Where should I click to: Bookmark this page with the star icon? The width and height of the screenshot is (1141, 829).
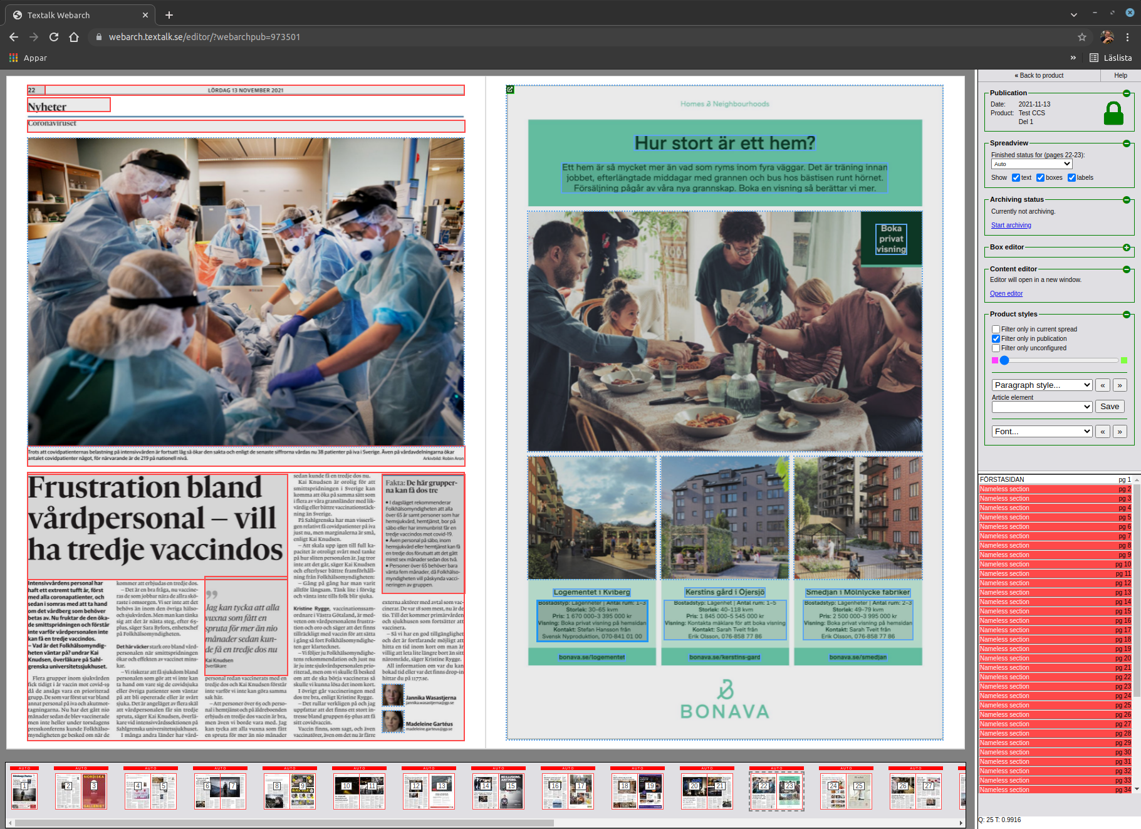click(x=1082, y=37)
